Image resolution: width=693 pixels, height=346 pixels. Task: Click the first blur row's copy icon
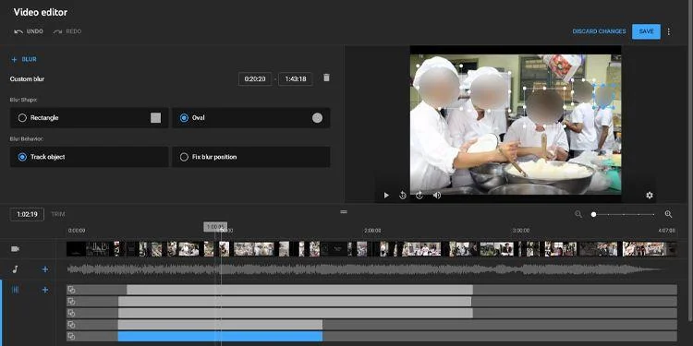tap(71, 290)
